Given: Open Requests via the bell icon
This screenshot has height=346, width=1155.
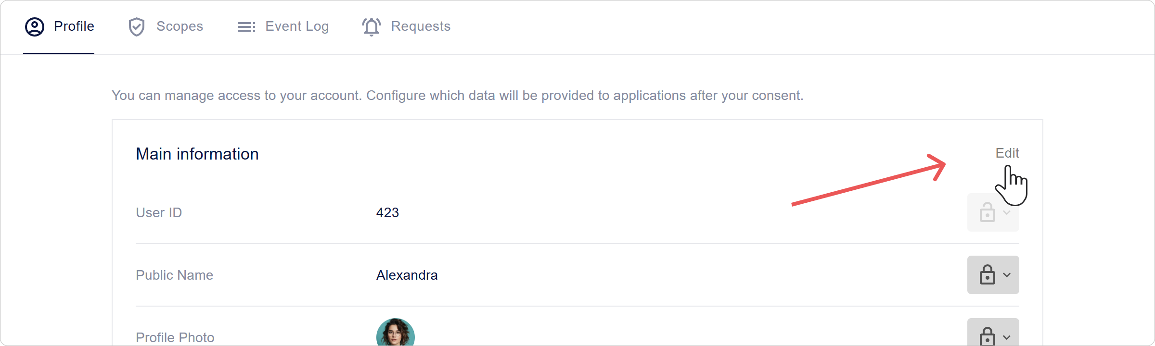Looking at the screenshot, I should coord(371,26).
